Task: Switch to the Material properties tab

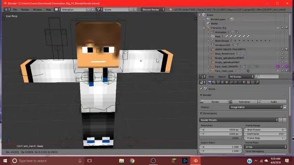Action: click(x=244, y=82)
